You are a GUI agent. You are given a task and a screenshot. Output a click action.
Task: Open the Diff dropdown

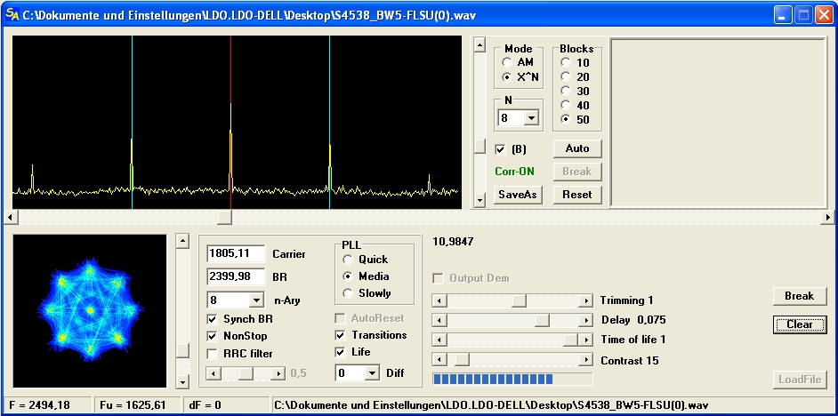372,373
